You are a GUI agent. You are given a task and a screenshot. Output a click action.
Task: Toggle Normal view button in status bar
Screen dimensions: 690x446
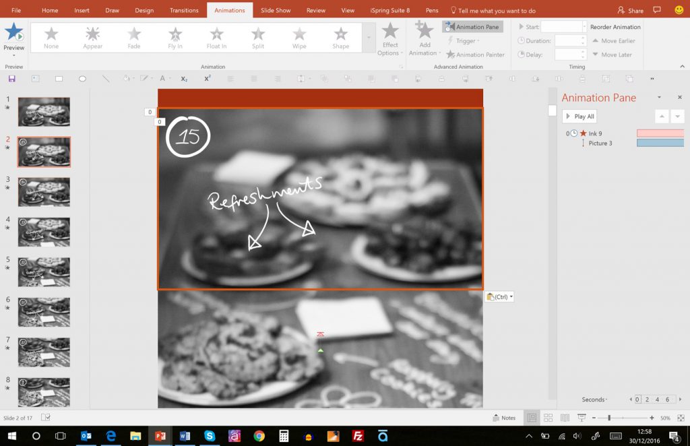click(532, 418)
